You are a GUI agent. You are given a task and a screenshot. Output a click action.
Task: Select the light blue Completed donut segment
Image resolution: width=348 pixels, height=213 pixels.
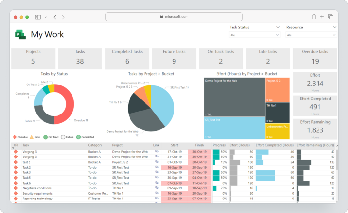38,98
